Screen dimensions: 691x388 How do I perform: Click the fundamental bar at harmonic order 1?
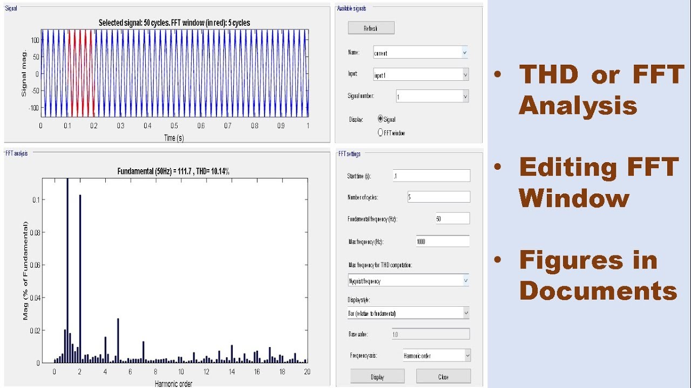click(67, 271)
